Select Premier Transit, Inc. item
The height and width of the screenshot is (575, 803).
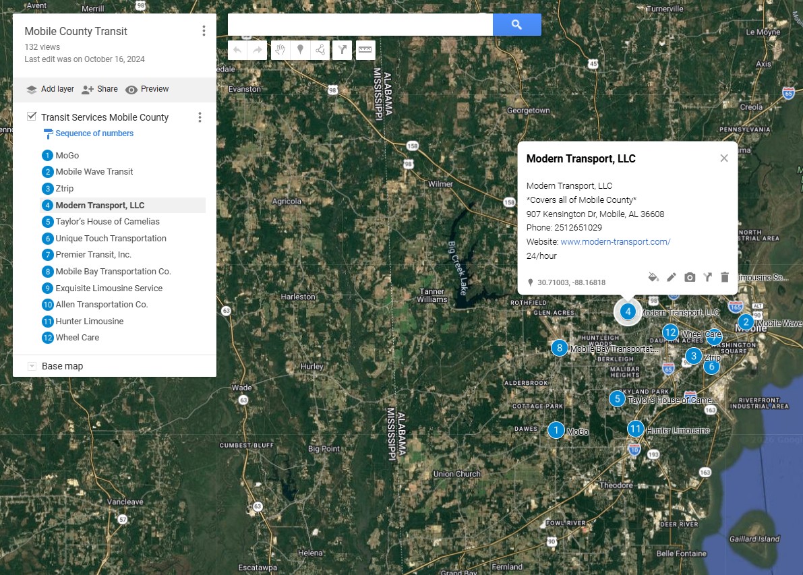click(x=123, y=255)
